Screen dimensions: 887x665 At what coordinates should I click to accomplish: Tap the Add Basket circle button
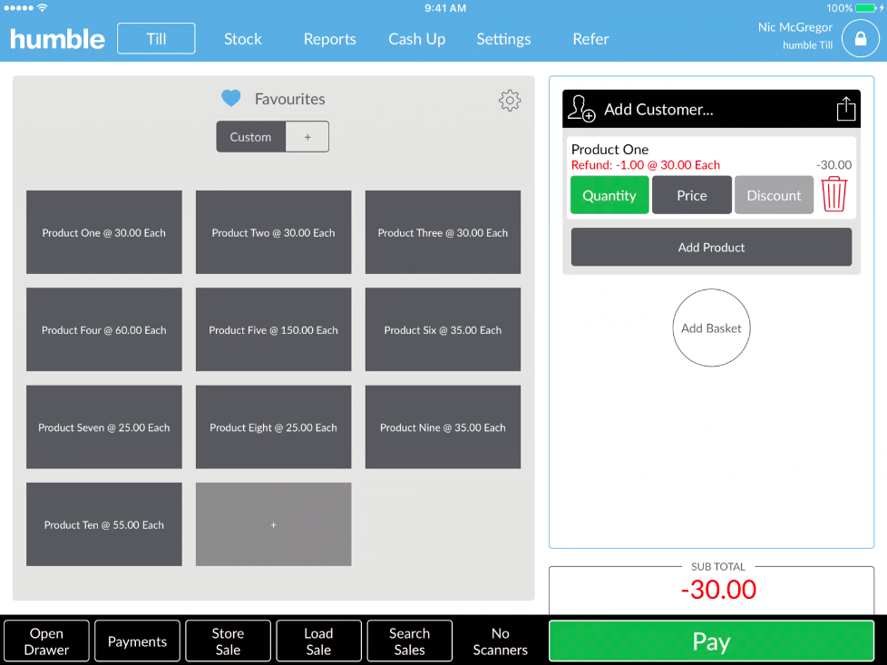pos(711,328)
